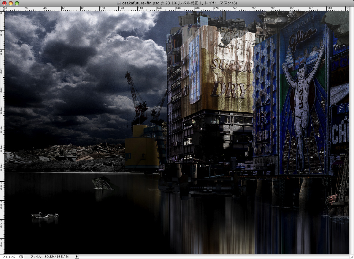Close the osakafuture-fin.psd window
Image resolution: width=354 pixels, height=259 pixels.
tap(4, 3)
